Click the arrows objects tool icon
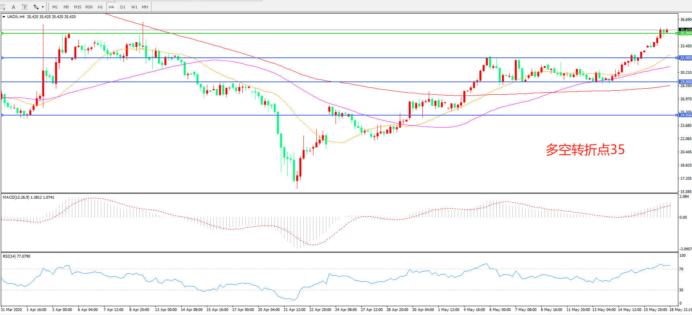 (x=35, y=7)
